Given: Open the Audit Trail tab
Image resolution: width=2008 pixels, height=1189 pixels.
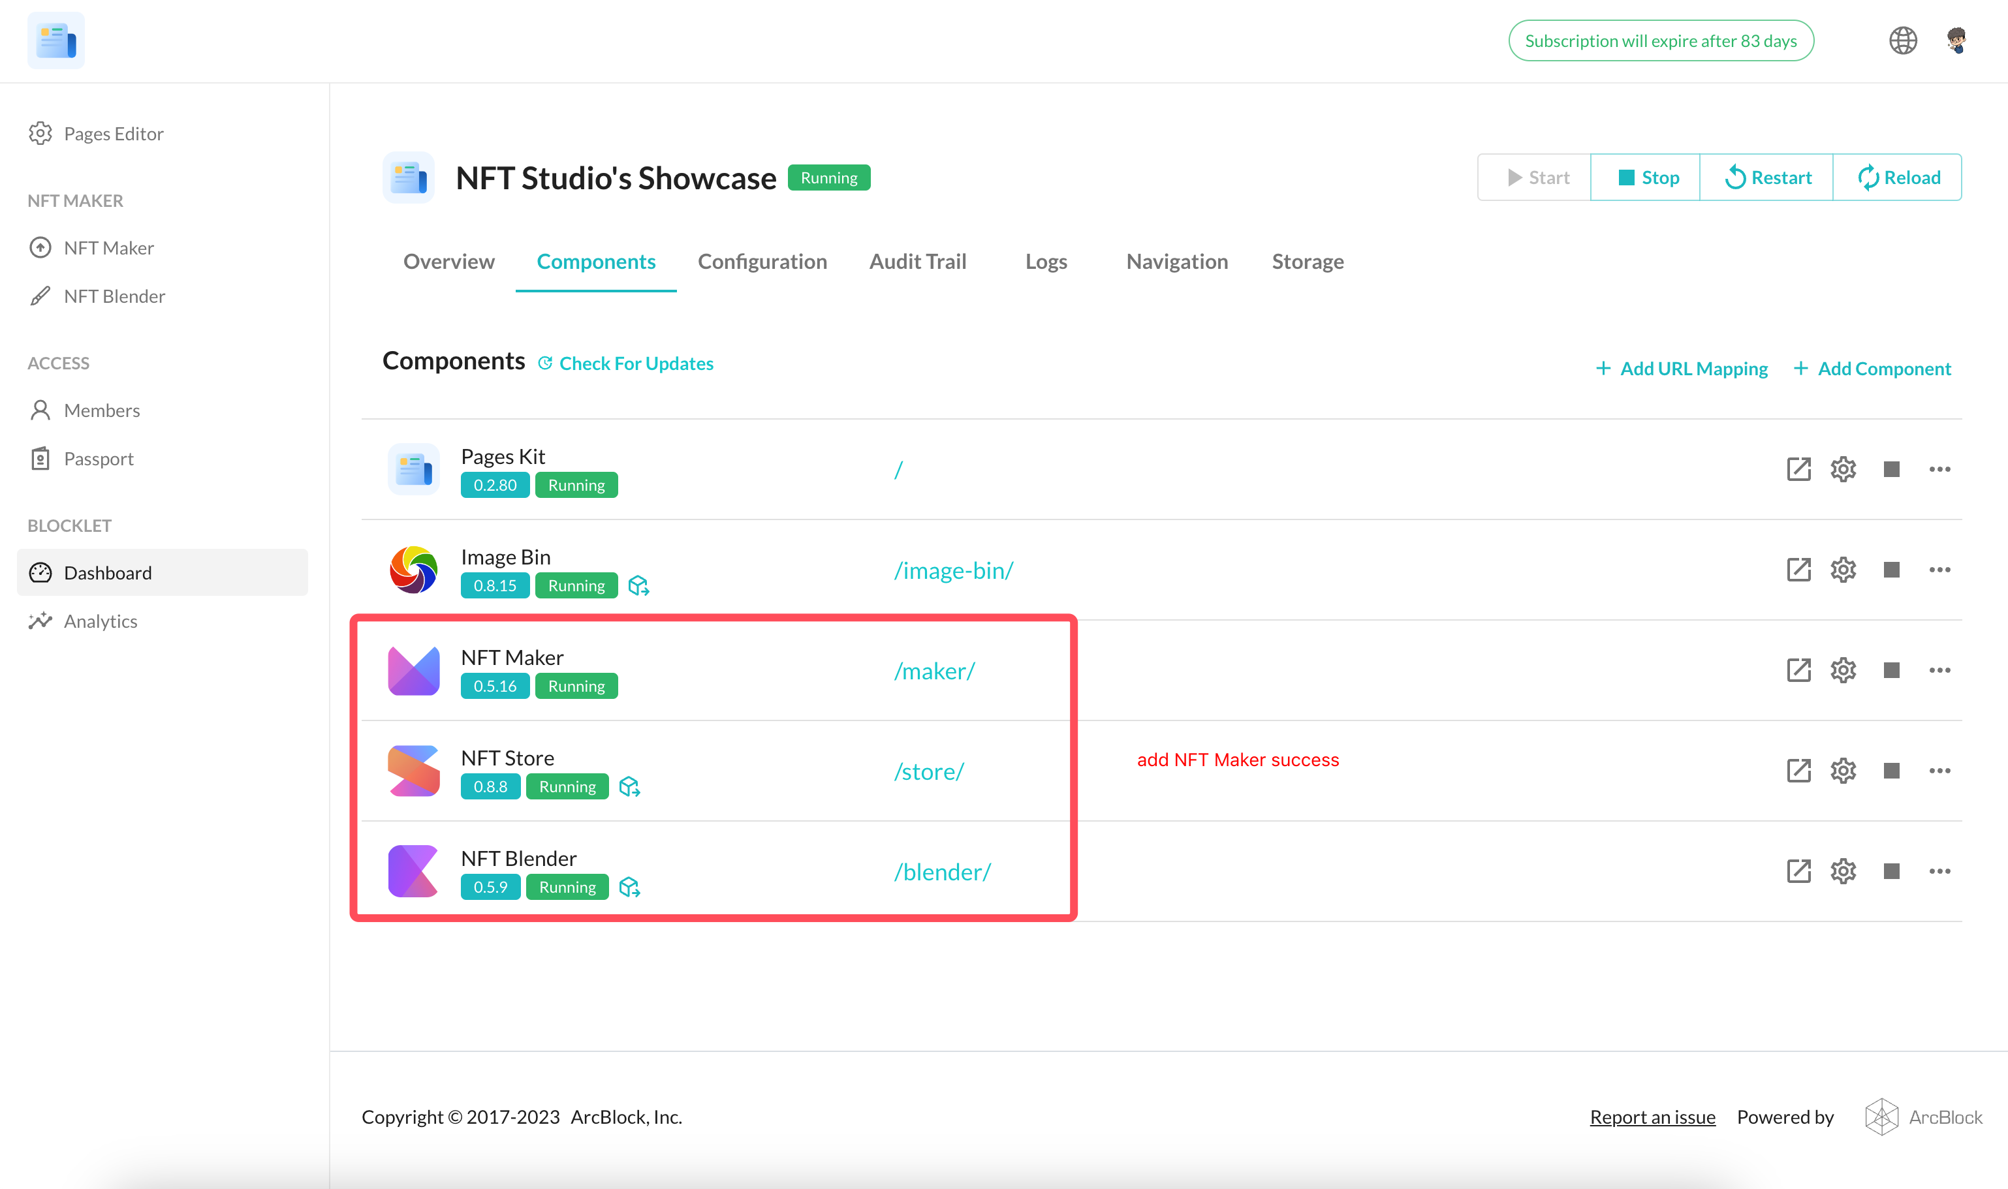Looking at the screenshot, I should pyautogui.click(x=917, y=261).
